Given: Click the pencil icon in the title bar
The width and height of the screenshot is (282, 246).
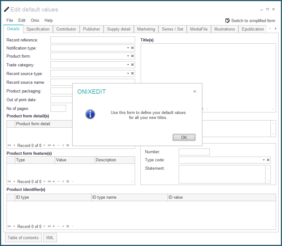Looking at the screenshot, I should (6, 9).
